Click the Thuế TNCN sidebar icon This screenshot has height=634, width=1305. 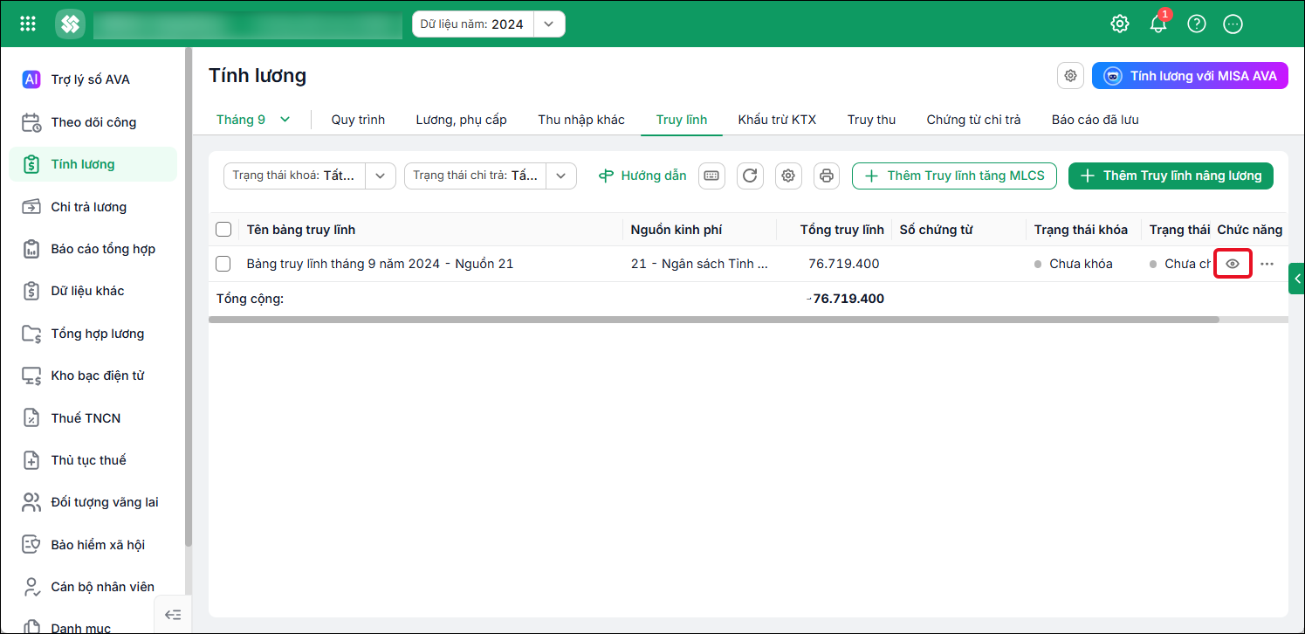tap(31, 418)
